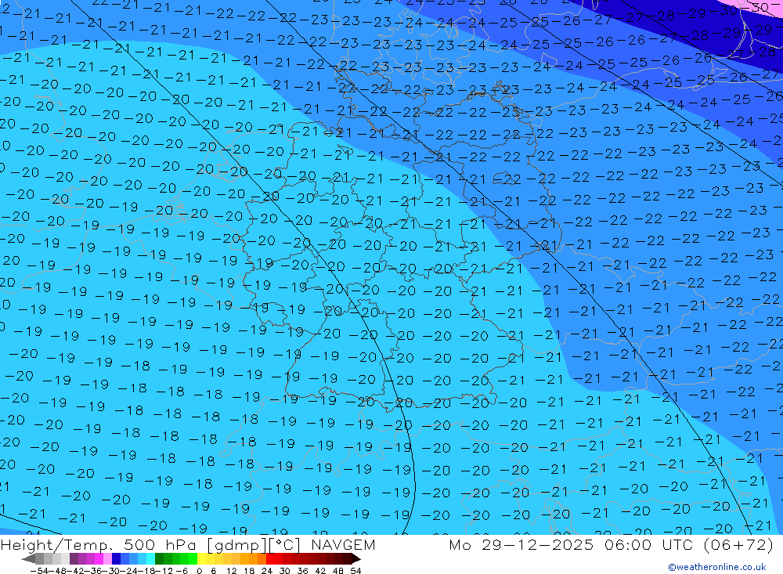Click the NAVGEM model label
This screenshot has height=574, width=783.
pyautogui.click(x=341, y=545)
